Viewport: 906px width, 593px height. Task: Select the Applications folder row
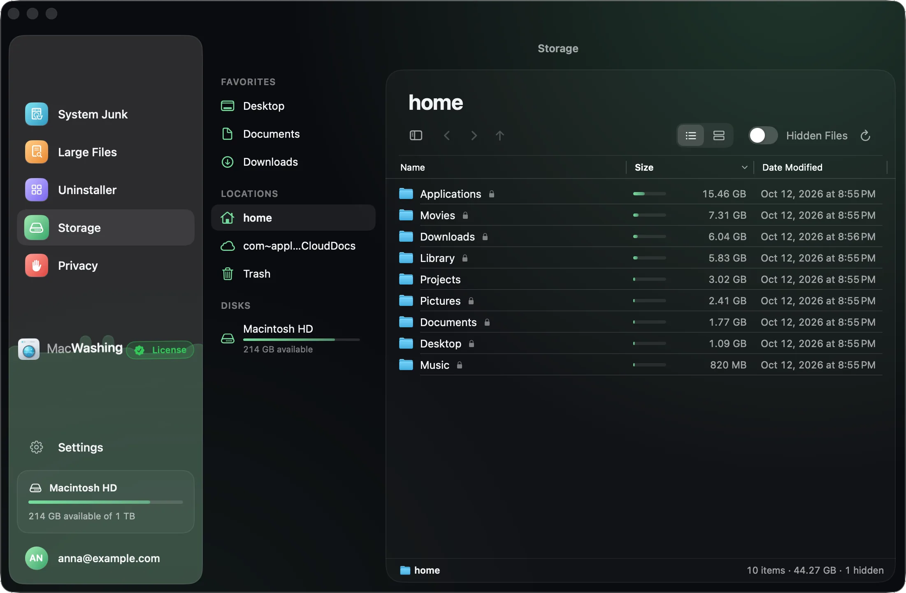click(x=640, y=194)
